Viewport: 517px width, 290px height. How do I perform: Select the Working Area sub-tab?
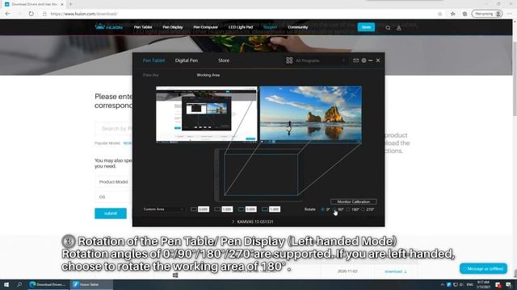pos(208,75)
